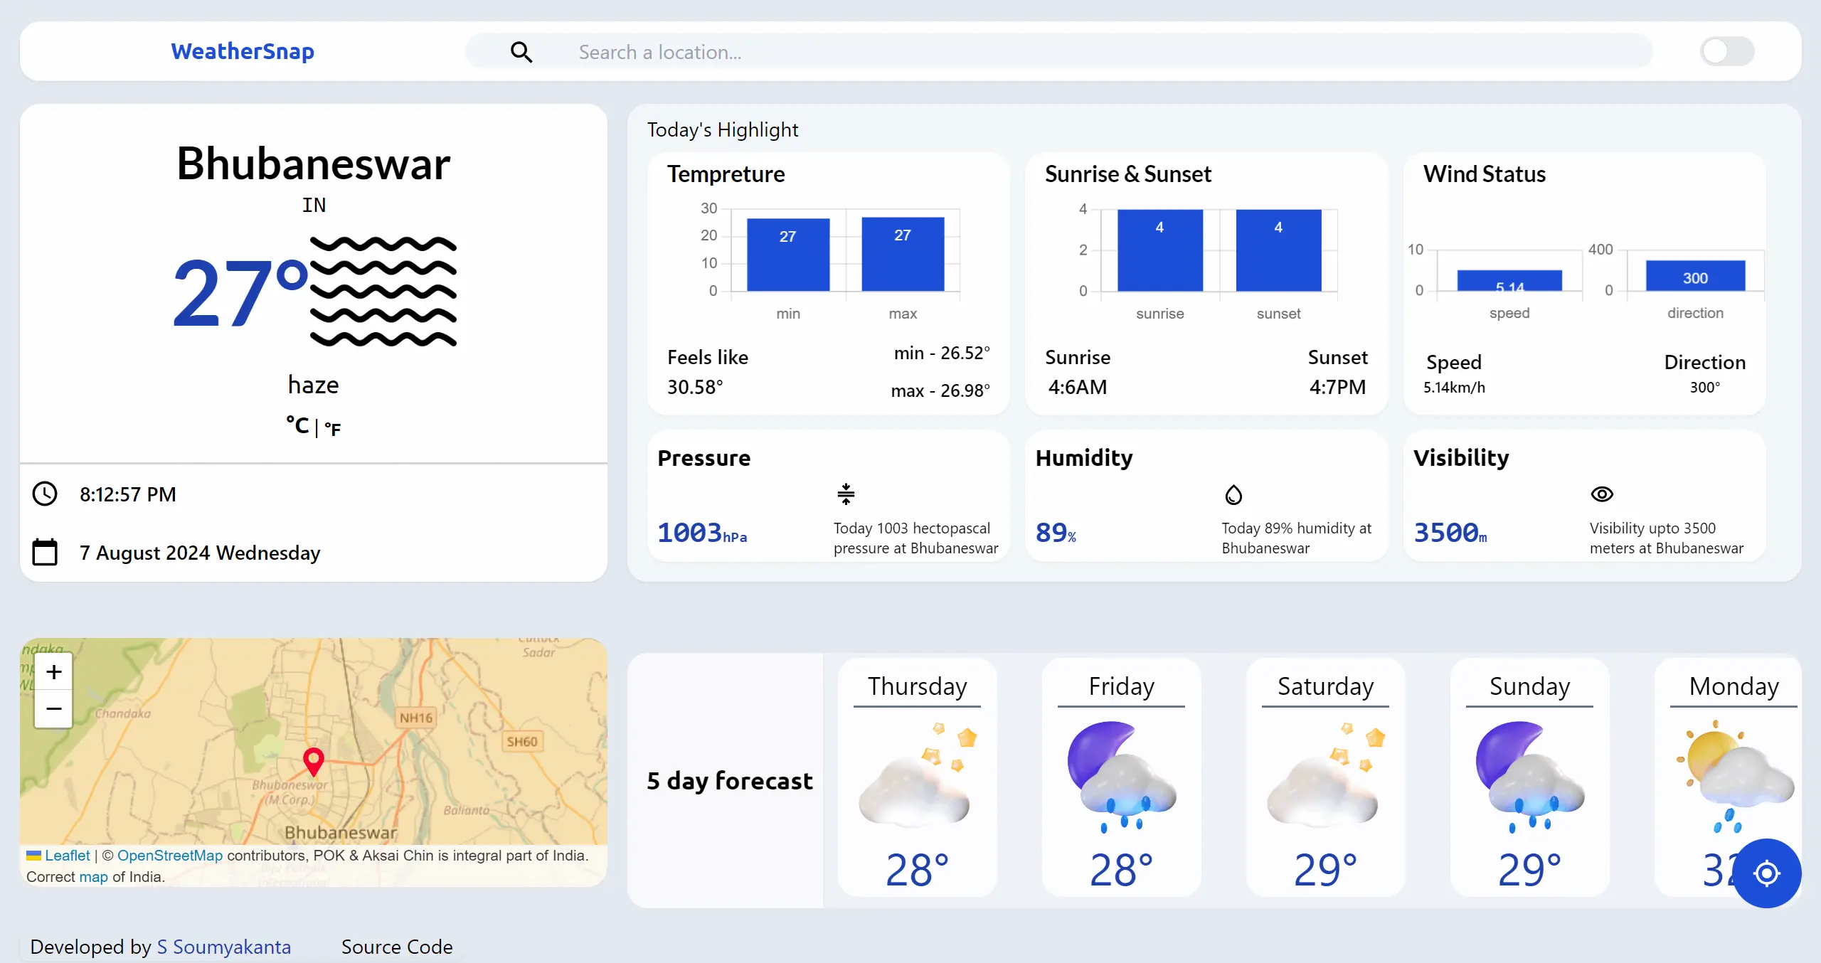
Task: Click Saturday's 29° forecast temperature
Action: (1326, 870)
